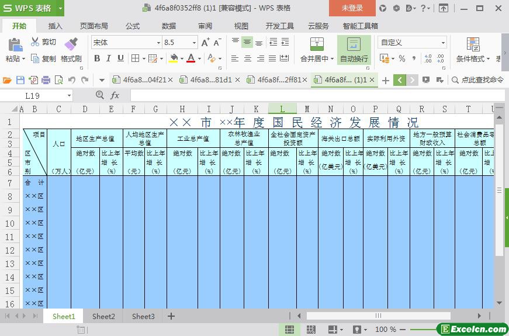Expand the font size dropdown showing 8.5
The image size is (509, 336).
coord(194,43)
